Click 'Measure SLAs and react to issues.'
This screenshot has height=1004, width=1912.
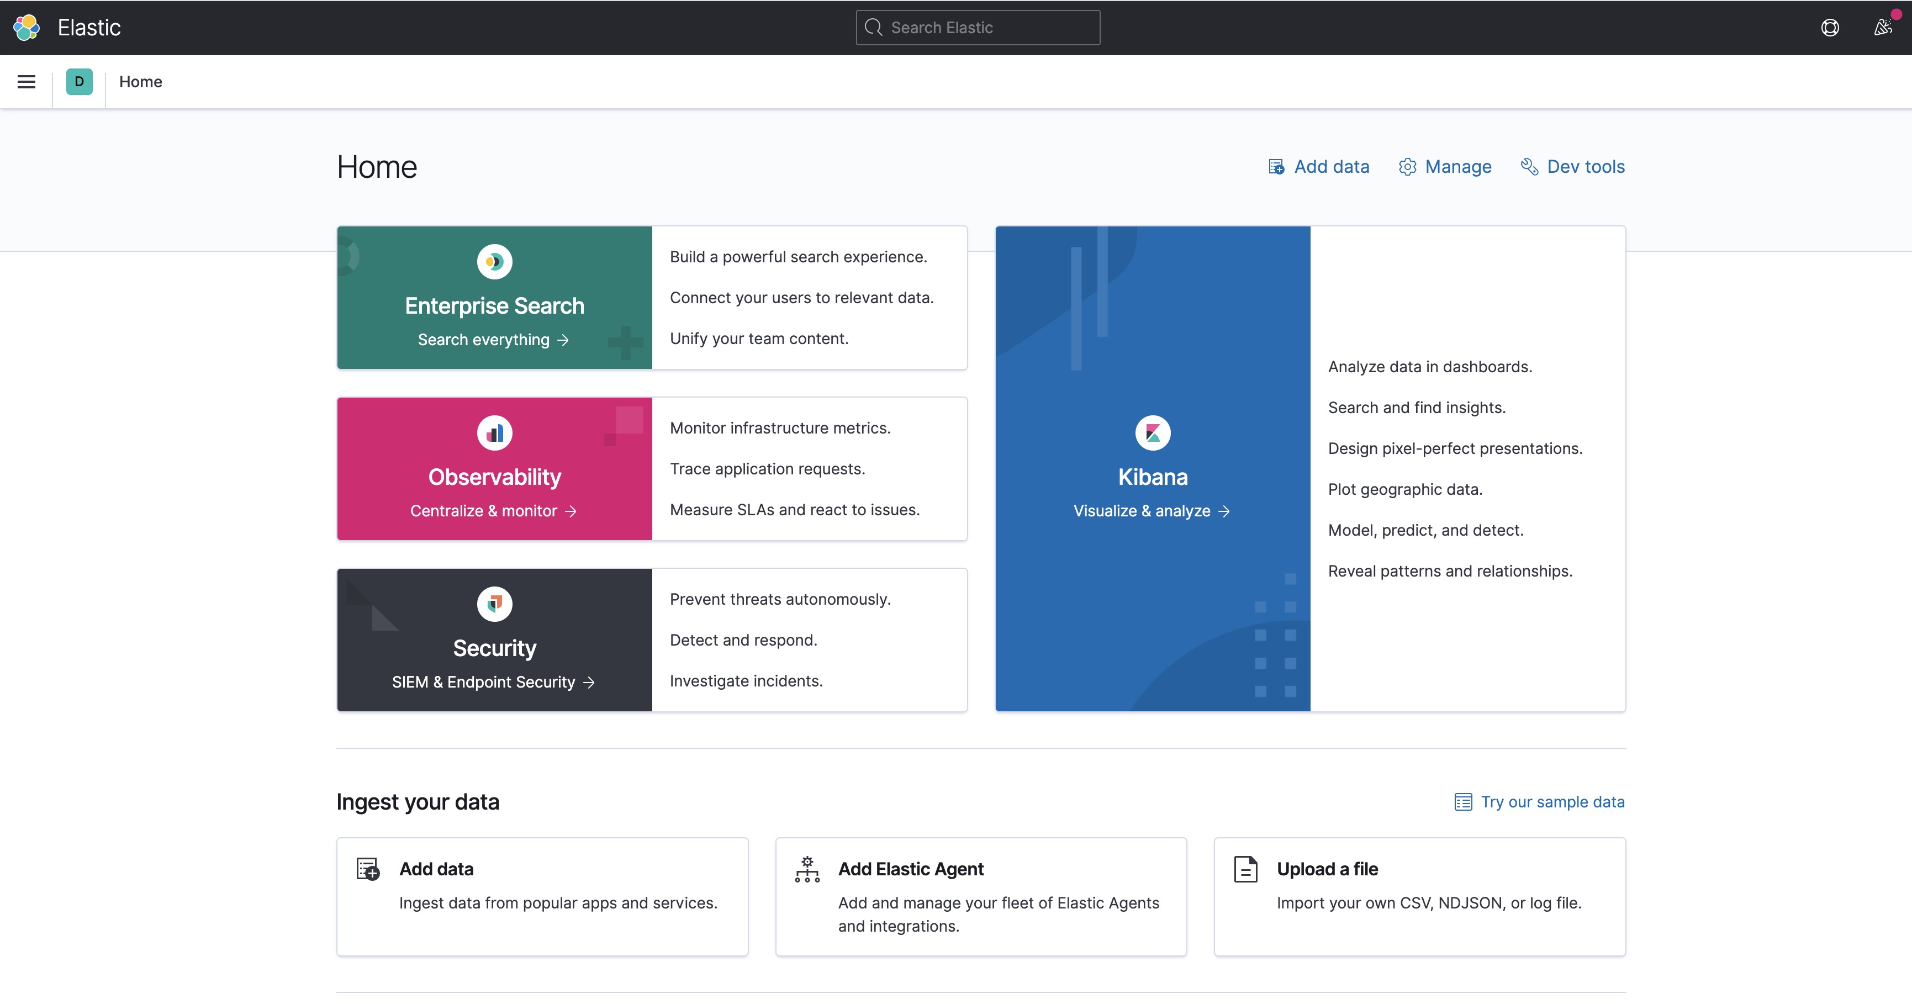tap(794, 510)
